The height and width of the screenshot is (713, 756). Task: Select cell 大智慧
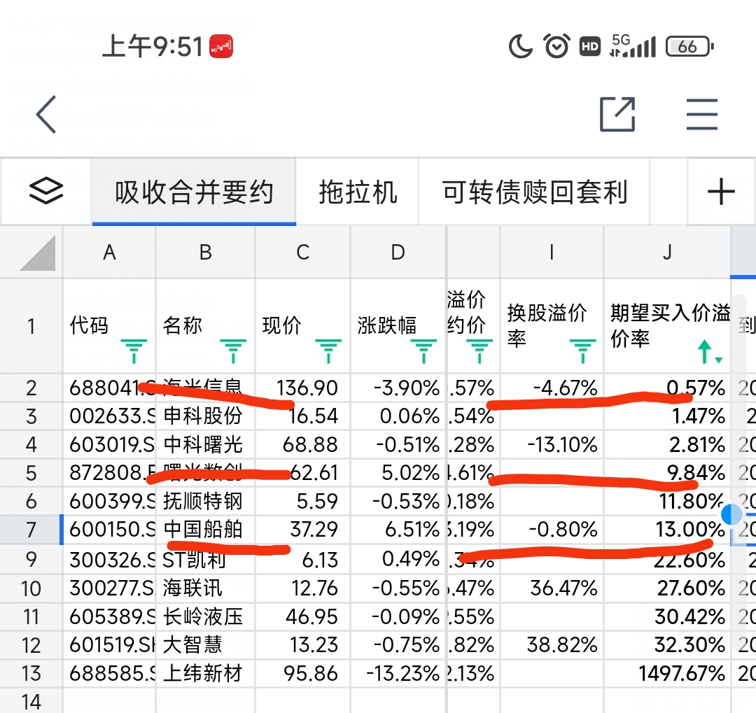[206, 645]
